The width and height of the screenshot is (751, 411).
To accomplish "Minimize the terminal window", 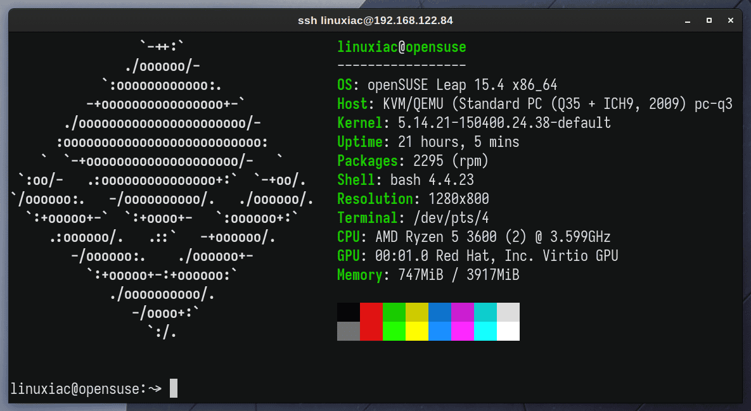I will 686,20.
